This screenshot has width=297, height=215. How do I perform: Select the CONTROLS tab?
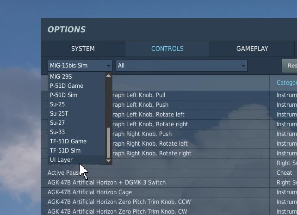tap(167, 49)
